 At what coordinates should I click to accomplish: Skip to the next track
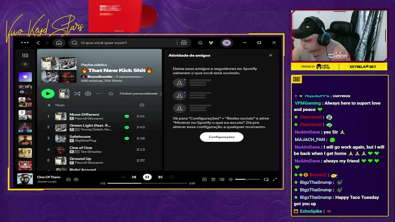tap(160, 177)
